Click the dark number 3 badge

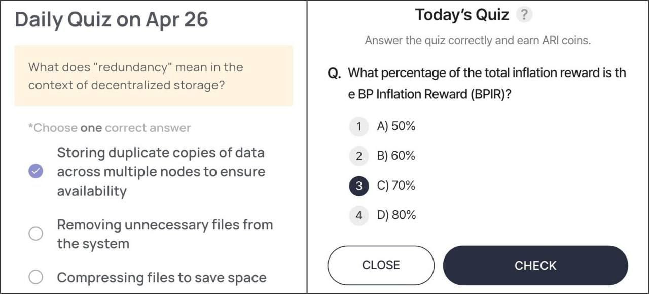359,186
